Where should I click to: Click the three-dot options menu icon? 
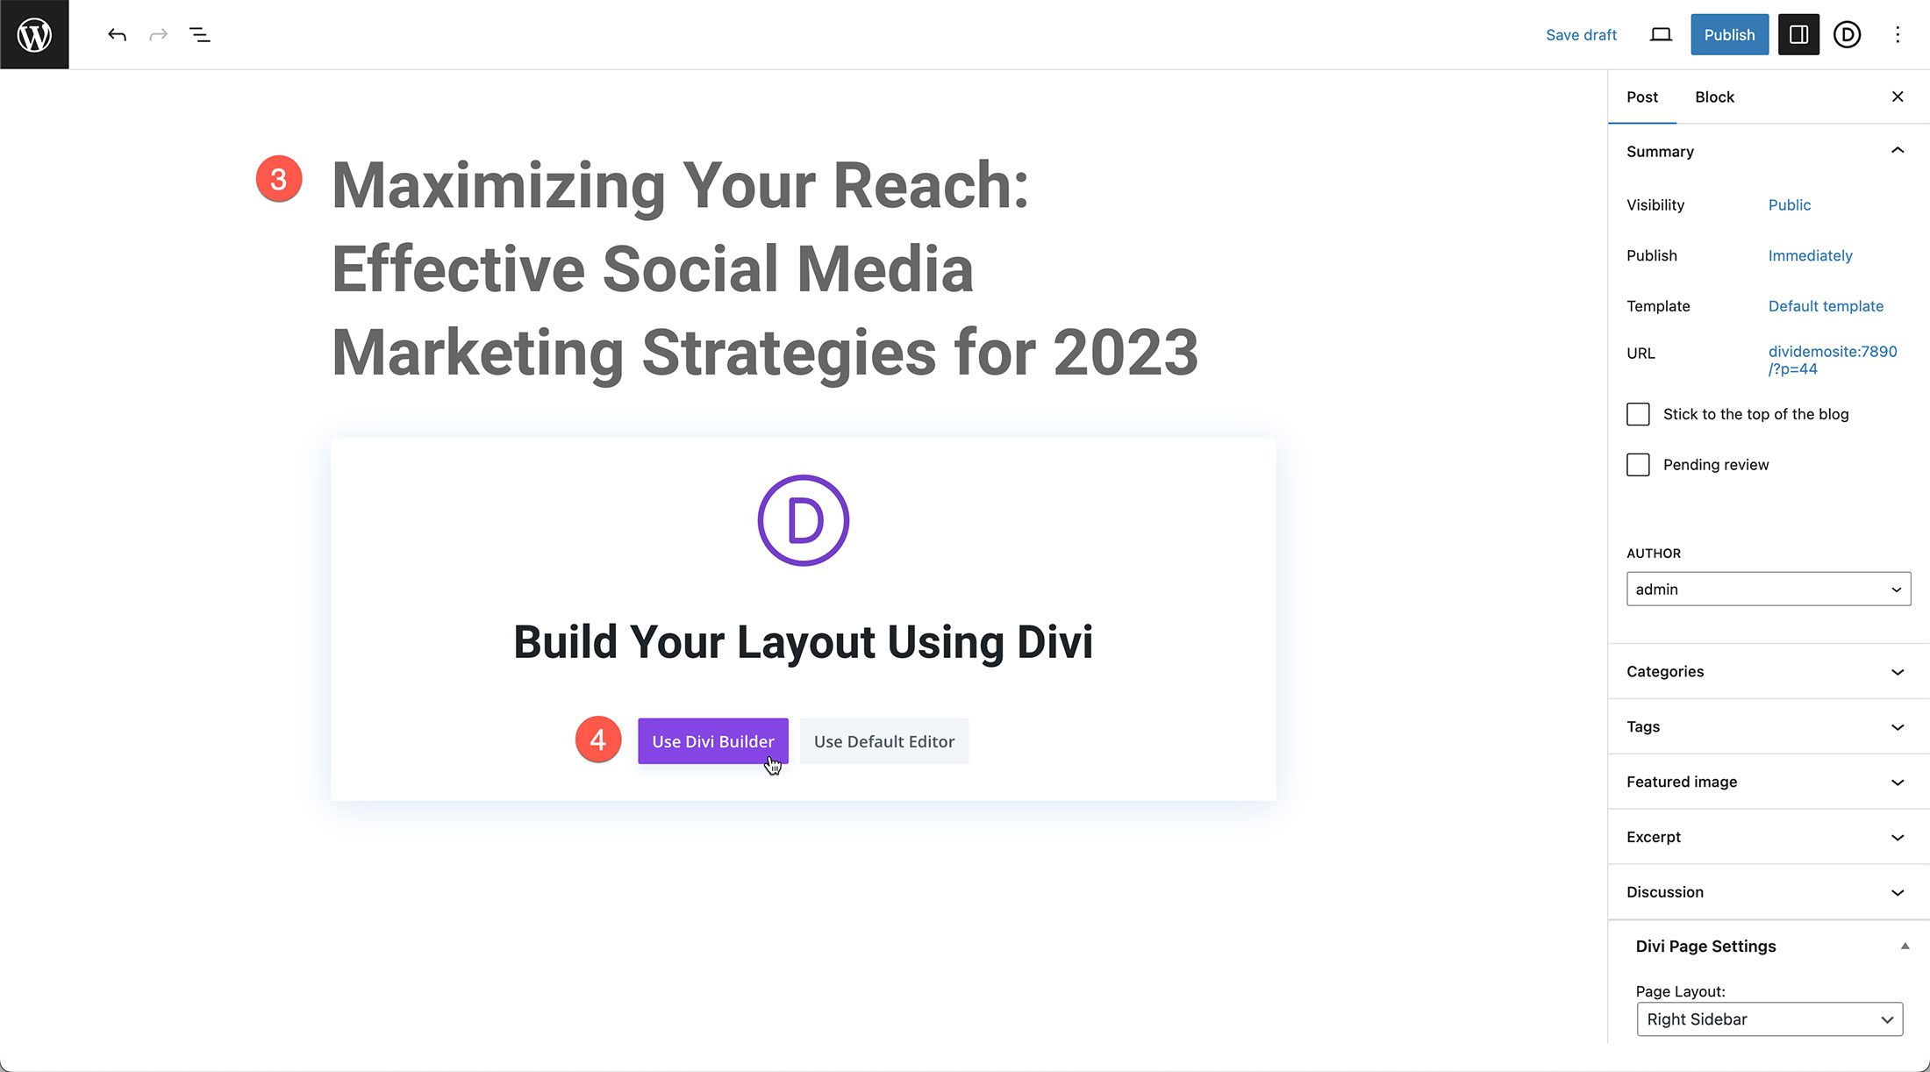pos(1897,34)
